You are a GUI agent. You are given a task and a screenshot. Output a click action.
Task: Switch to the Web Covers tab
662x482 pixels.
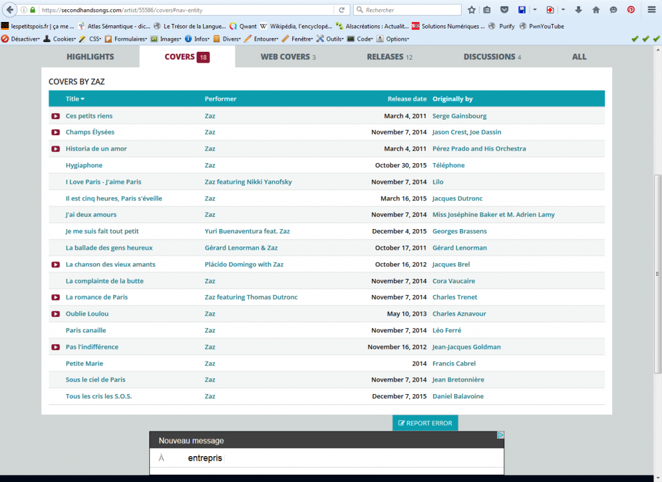288,57
